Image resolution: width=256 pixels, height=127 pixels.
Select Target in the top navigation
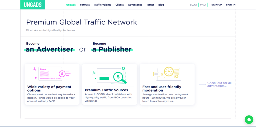150,5
